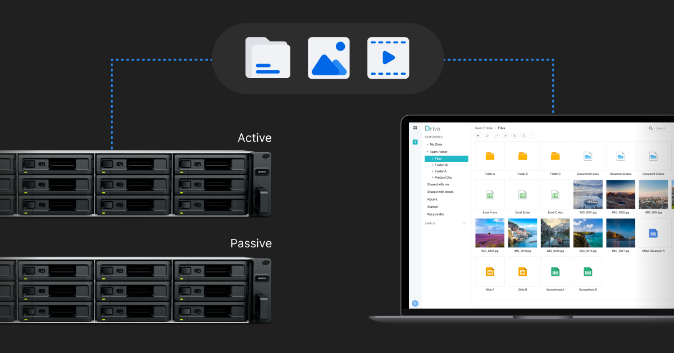Click the Copy icon in toolbar
The image size is (674, 353).
tap(514, 135)
